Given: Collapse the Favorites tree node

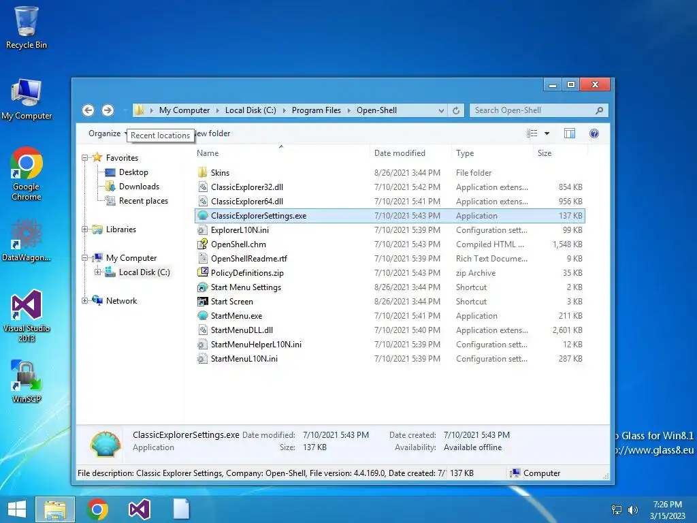Looking at the screenshot, I should (x=84, y=158).
